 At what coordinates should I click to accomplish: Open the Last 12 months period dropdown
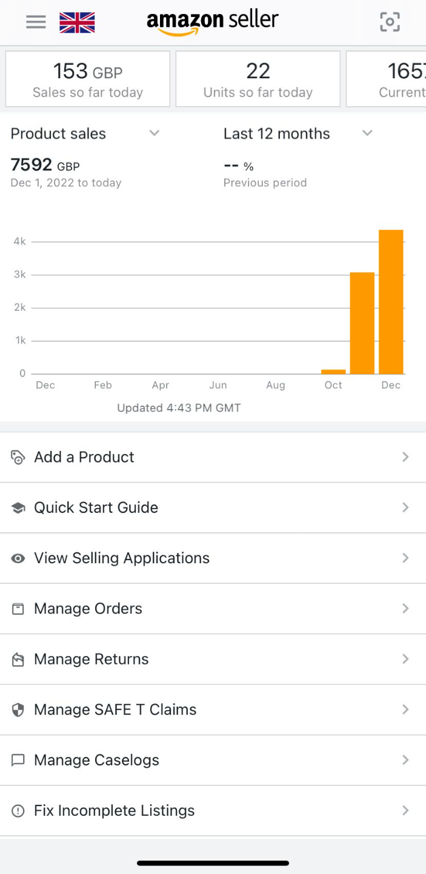pyautogui.click(x=367, y=134)
